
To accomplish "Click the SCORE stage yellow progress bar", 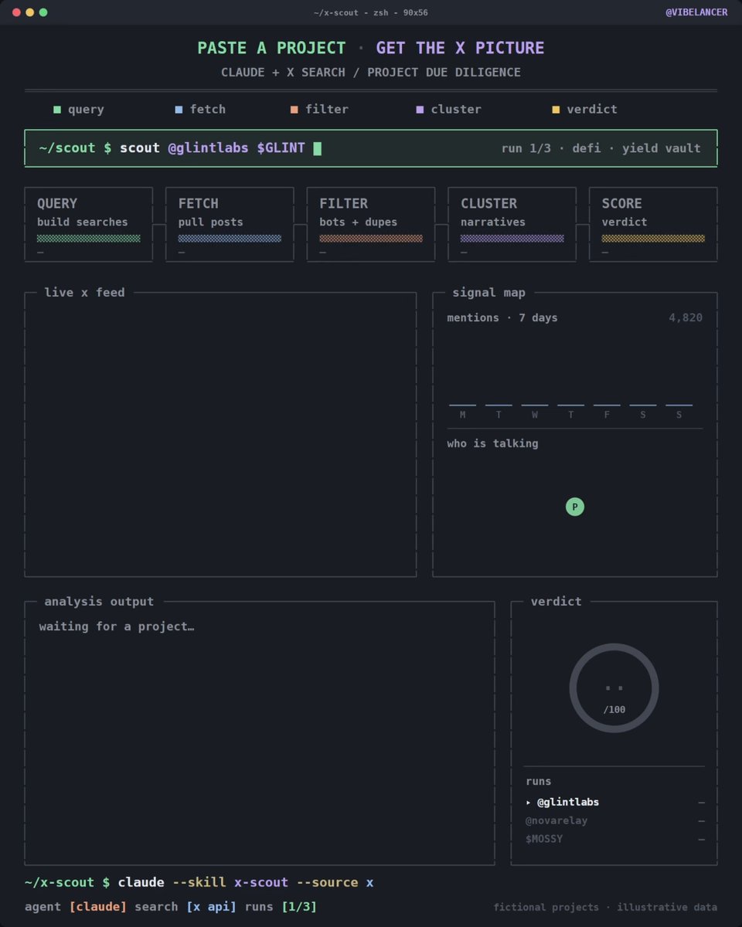I will pyautogui.click(x=653, y=239).
